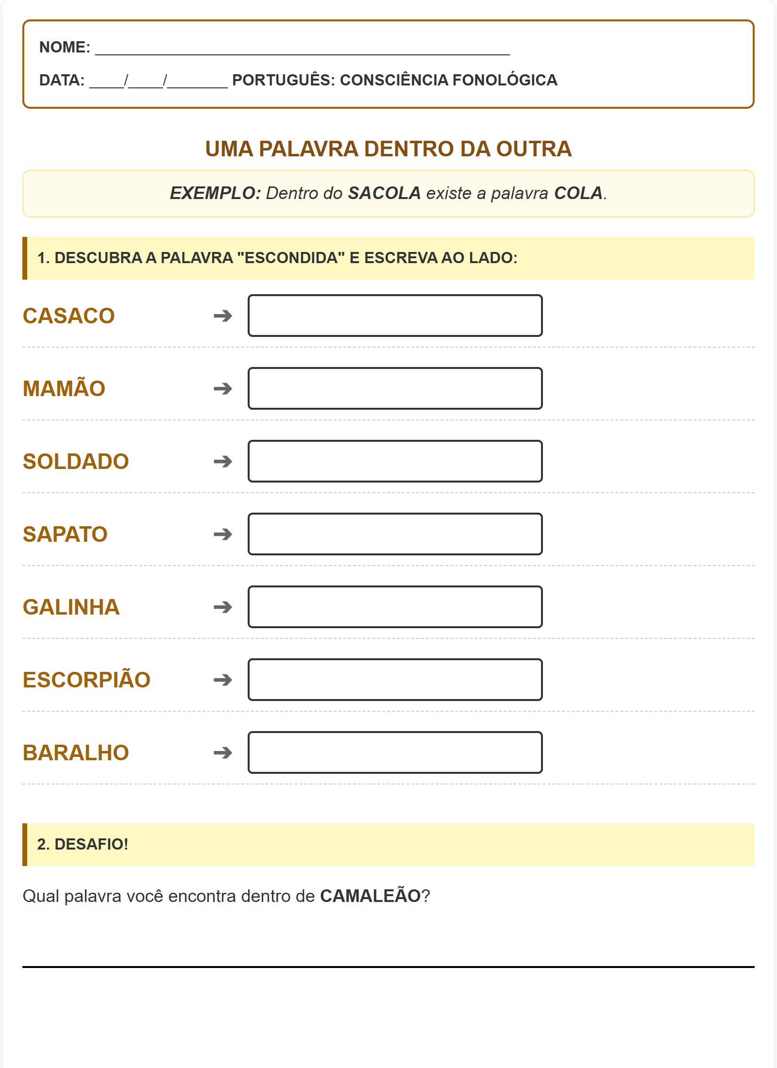
Task: Click inside the SAPATO answer box
Action: point(395,534)
